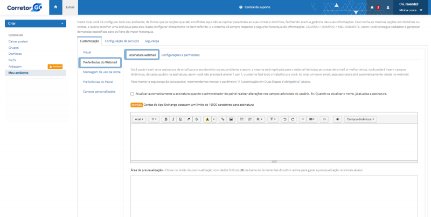Go to Antispam in sidebar
The image size is (431, 217).
(15, 67)
